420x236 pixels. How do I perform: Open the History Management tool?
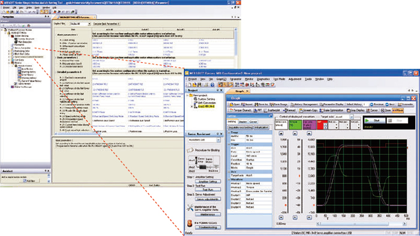(304, 104)
